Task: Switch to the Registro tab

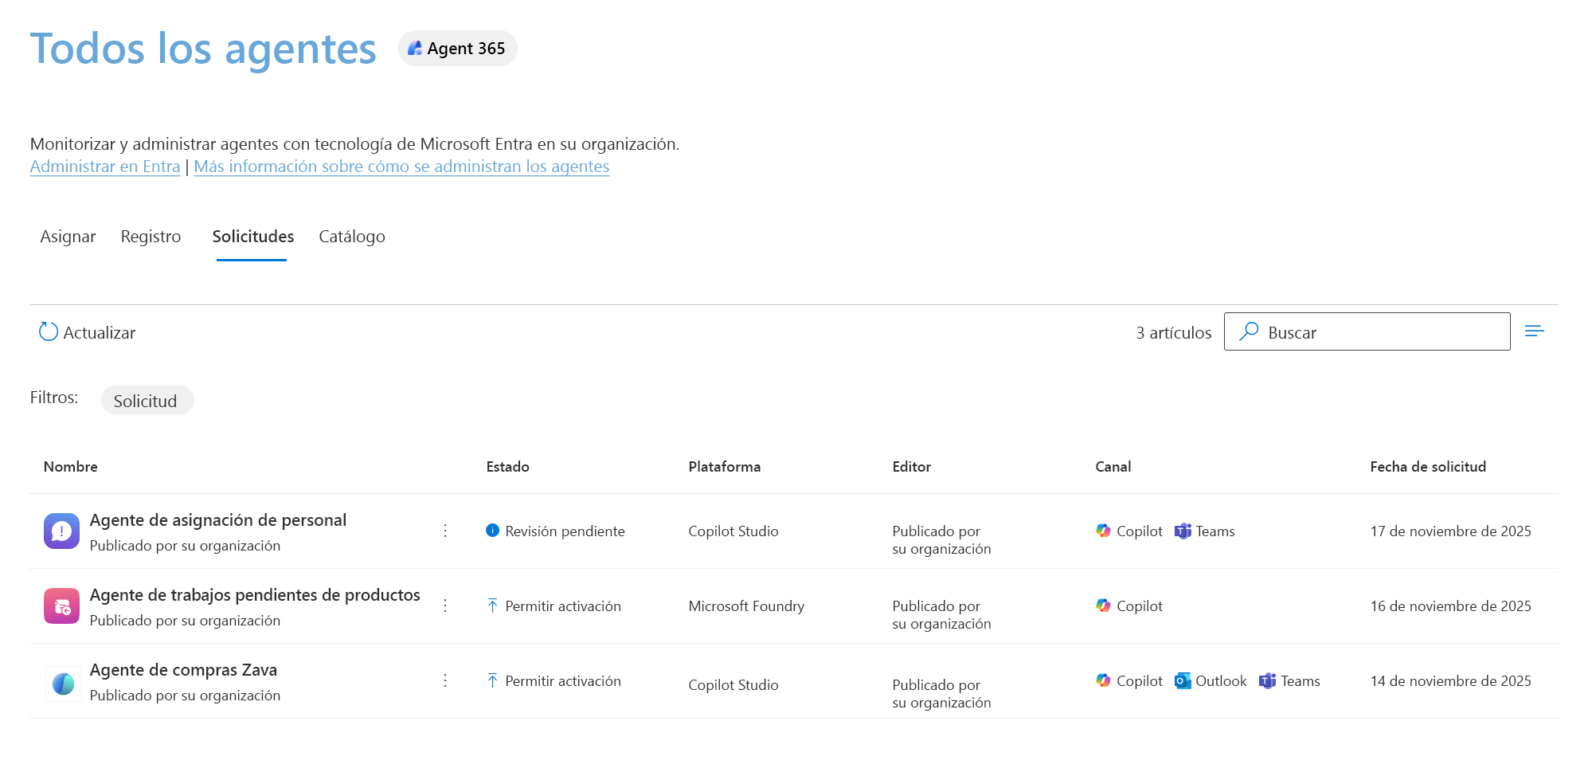Action: 151,237
